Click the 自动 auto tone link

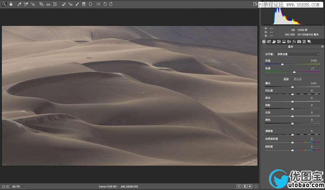pyautogui.click(x=286, y=79)
